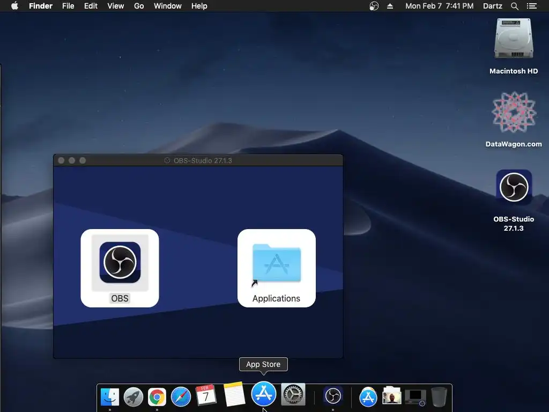
Task: Click the OBS-Studio 27.1.3 window title
Action: pos(203,160)
